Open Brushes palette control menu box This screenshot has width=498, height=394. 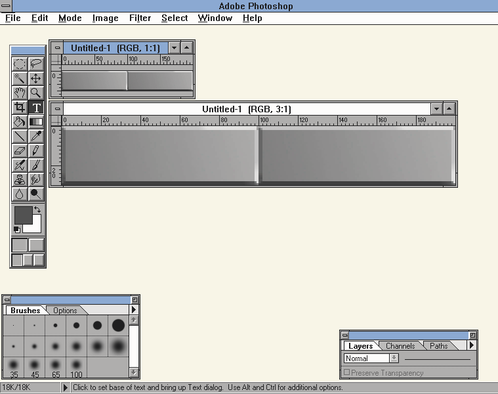tap(7, 299)
